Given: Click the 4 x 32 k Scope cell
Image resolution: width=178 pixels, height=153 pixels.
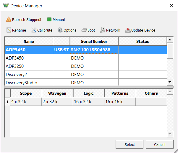Looking at the screenshot, I should click(26, 102).
